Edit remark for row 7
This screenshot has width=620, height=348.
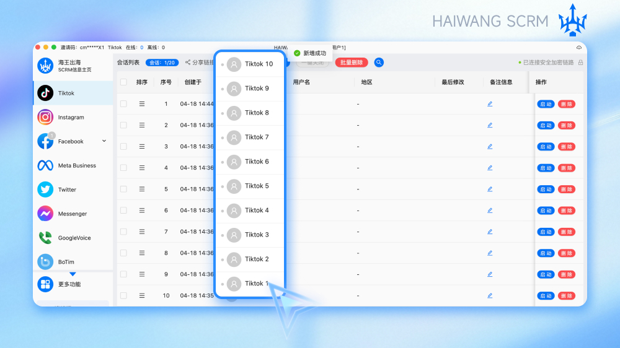490,232
